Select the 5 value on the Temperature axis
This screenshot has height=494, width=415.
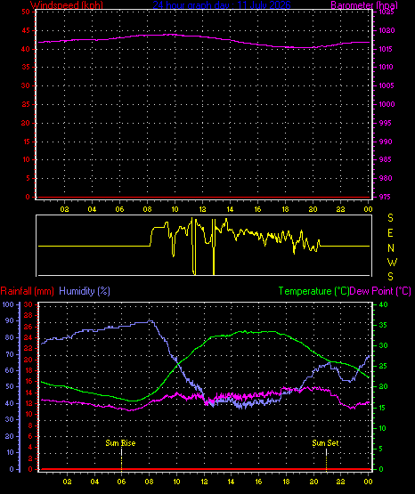click(380, 449)
